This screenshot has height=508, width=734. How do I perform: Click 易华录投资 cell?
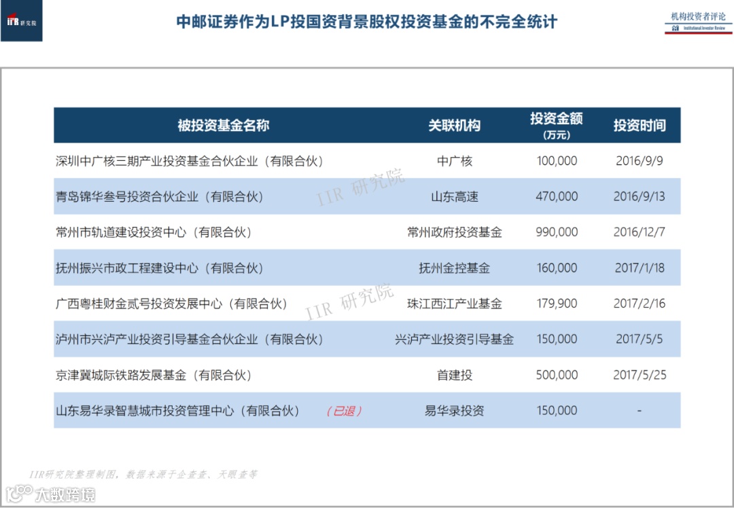455,411
